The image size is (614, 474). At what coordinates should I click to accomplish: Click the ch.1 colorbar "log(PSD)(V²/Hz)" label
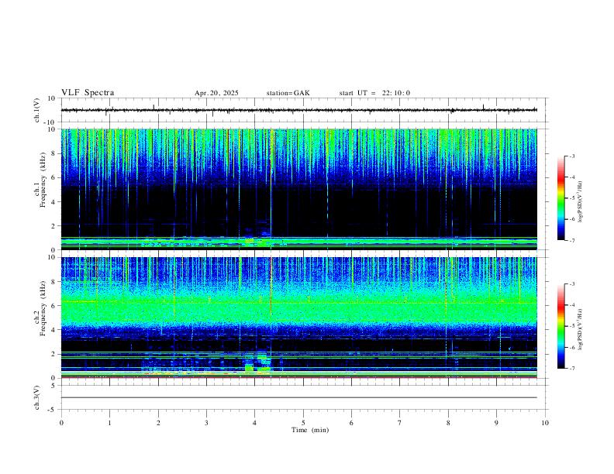coord(580,202)
